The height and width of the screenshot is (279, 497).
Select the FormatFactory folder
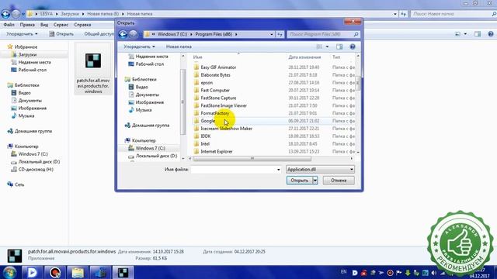214,113
